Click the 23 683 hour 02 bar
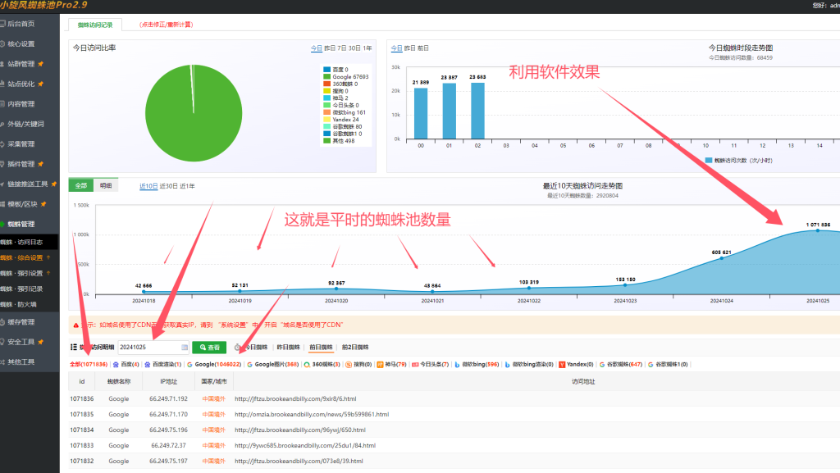The width and height of the screenshot is (840, 473). (x=478, y=110)
